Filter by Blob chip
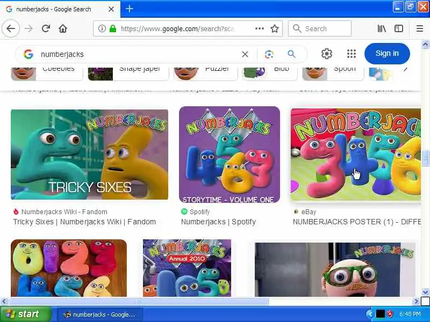The image size is (430, 322). click(270, 74)
